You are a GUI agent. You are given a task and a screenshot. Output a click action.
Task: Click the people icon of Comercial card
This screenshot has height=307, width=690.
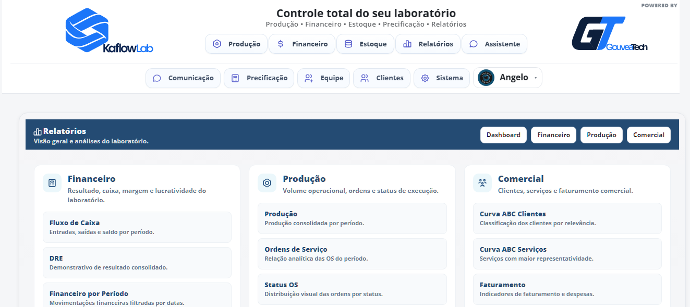(482, 183)
